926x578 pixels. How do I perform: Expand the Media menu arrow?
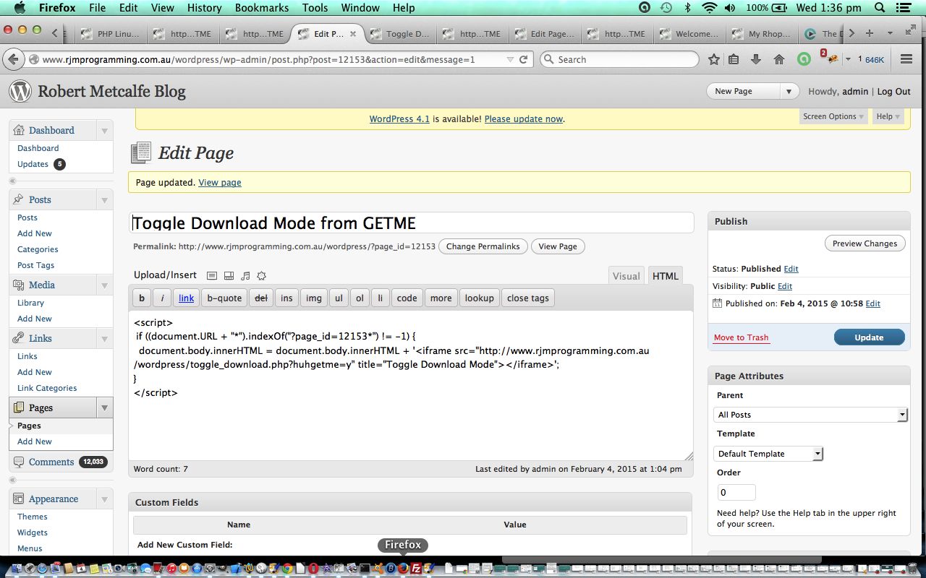pyautogui.click(x=104, y=285)
